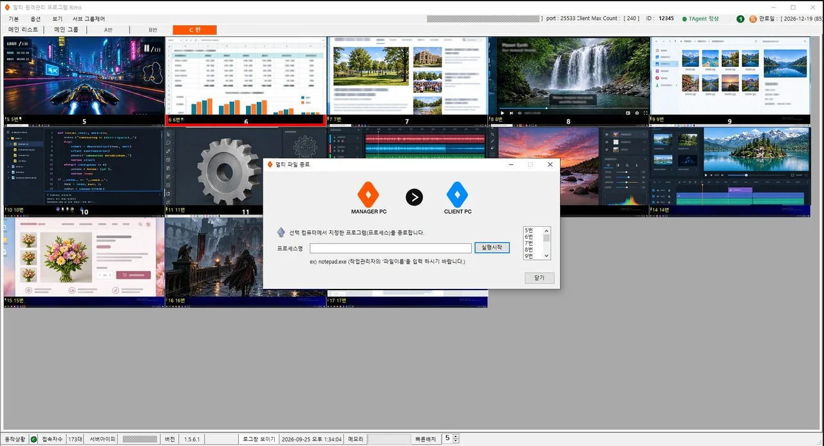Image resolution: width=824 pixels, height=446 pixels.
Task: Click the date and time in status bar
Action: [312, 439]
